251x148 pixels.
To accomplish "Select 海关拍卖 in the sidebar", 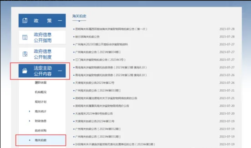I will click(x=41, y=140).
